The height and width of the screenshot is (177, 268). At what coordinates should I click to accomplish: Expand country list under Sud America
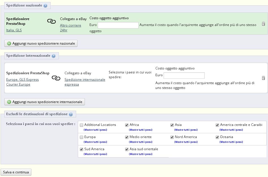click(95, 154)
